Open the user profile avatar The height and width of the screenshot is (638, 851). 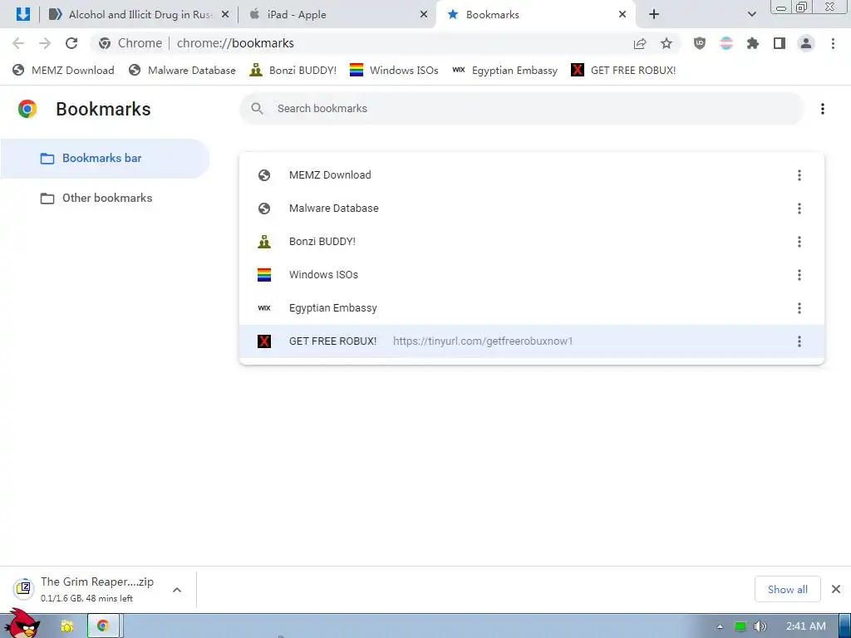click(x=806, y=43)
